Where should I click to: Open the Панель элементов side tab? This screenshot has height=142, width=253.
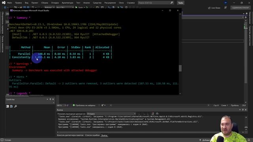click(x=2, y=44)
